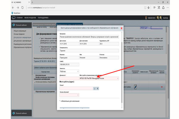
Task: Click the Должность input field
Action: 69,79
